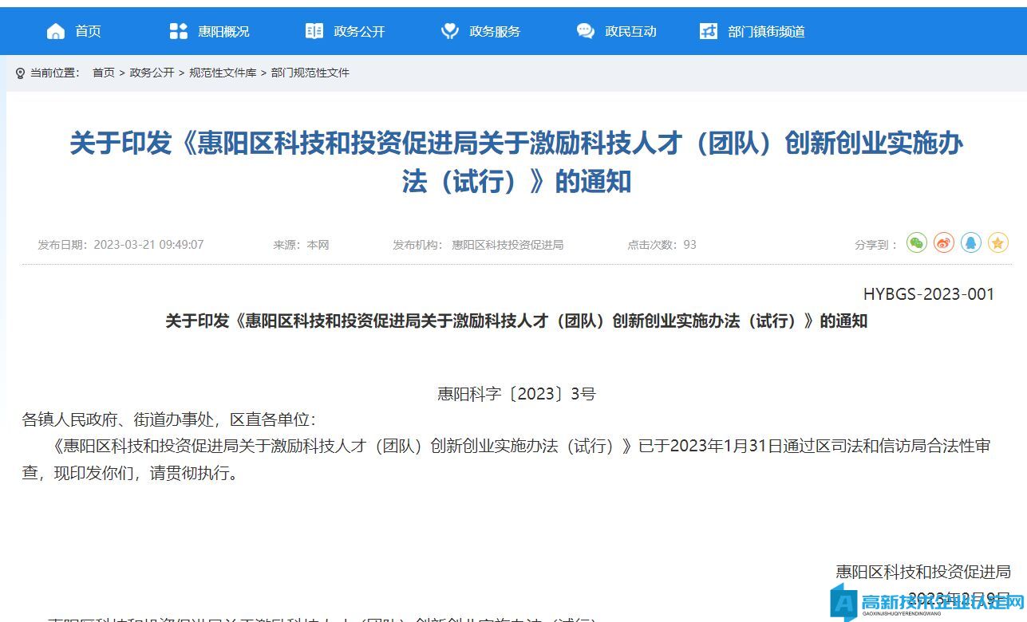Click the publisher 惠阳区科技投资促进局 in the info row
Viewport: 1027px width, 622px height.
tap(508, 245)
